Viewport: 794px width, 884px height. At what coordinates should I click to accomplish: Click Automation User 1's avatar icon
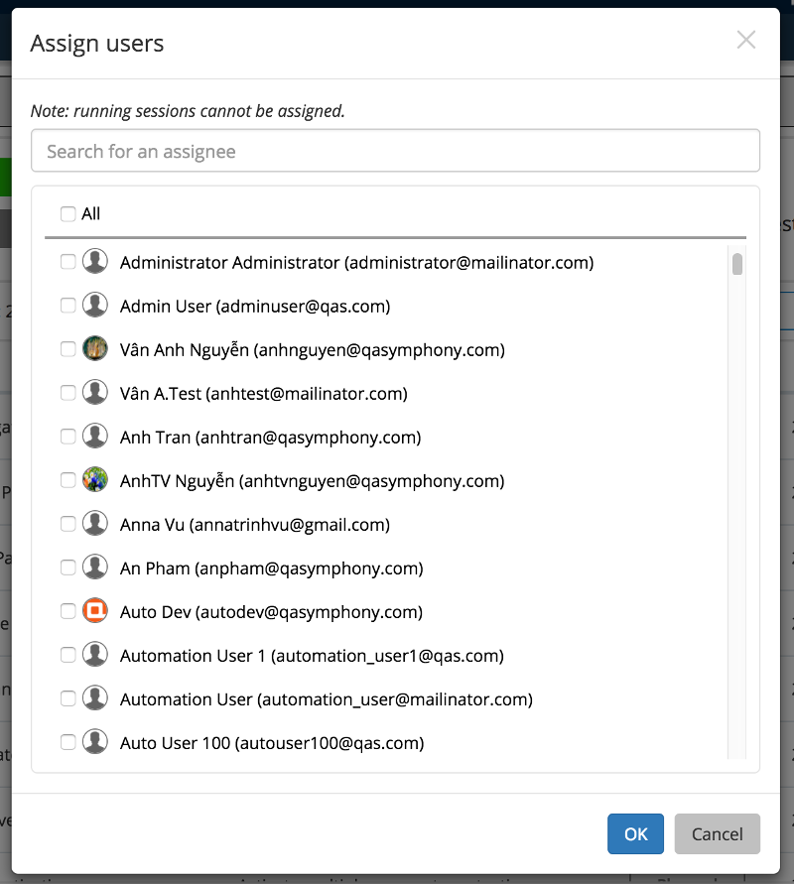[94, 655]
